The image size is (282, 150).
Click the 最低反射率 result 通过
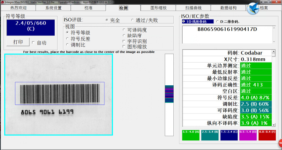pos(256,72)
